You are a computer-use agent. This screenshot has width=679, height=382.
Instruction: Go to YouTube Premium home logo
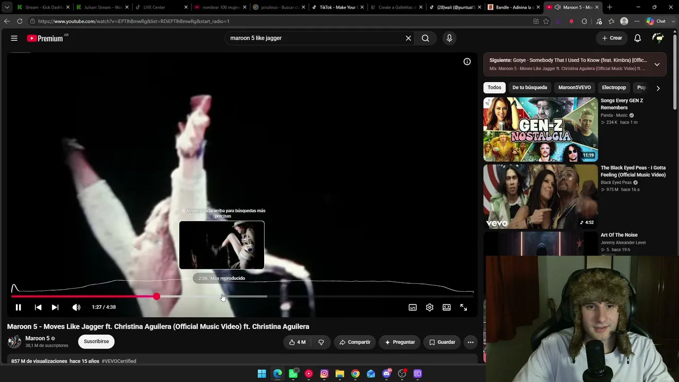click(45, 38)
